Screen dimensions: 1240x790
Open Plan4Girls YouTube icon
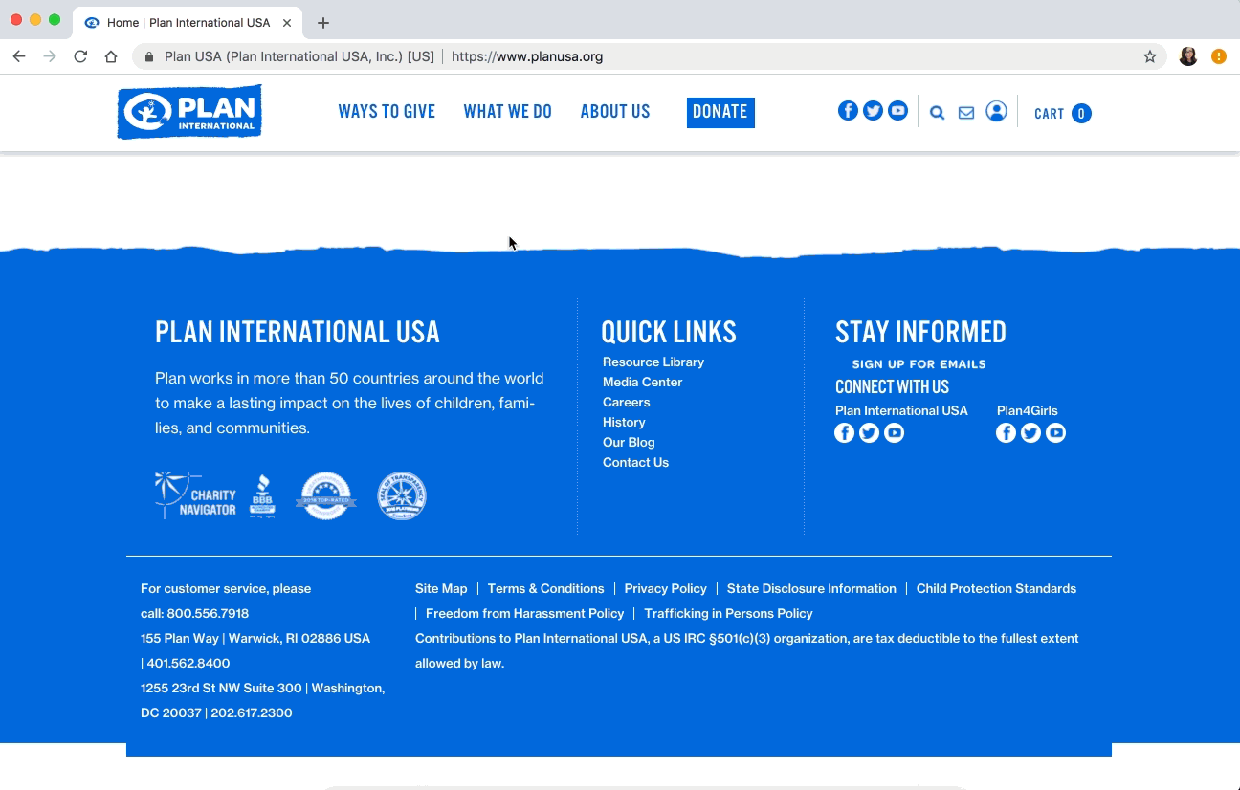tap(1055, 433)
